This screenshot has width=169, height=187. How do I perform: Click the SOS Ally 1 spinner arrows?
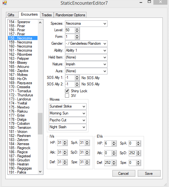point(77,78)
